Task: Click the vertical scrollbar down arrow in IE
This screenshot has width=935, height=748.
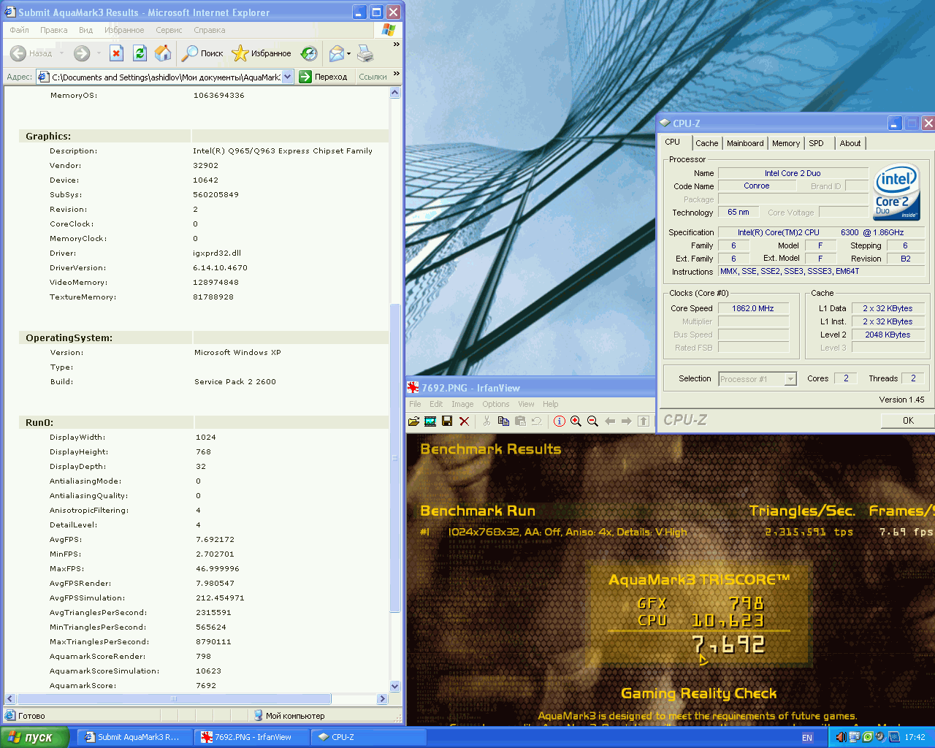Action: click(x=395, y=686)
